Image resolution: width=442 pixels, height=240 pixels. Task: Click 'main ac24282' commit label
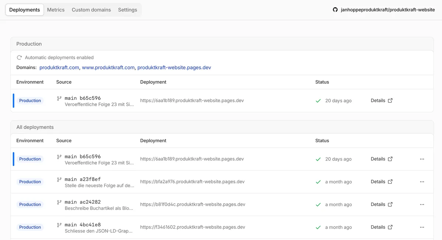click(x=83, y=202)
